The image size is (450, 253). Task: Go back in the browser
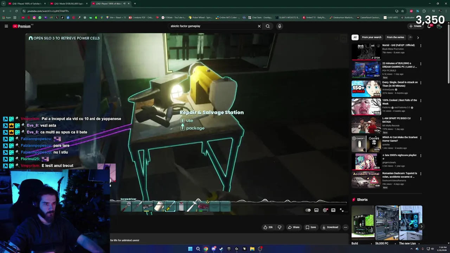coord(4,11)
